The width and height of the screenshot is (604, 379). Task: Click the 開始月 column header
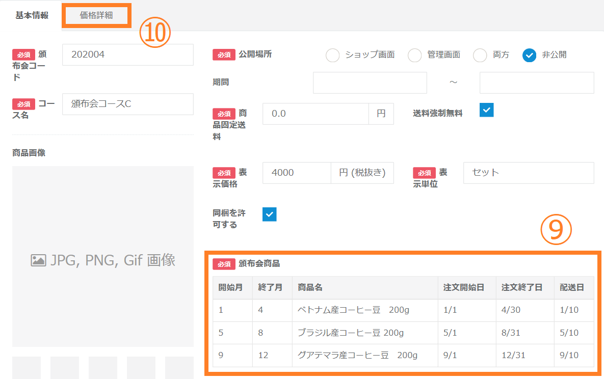click(232, 288)
